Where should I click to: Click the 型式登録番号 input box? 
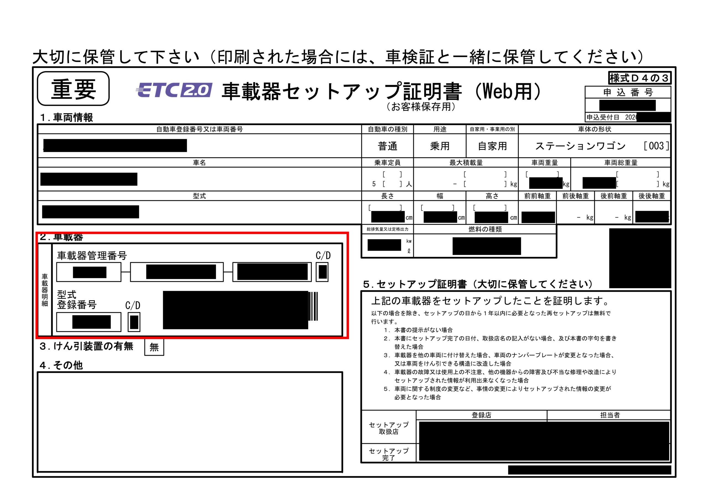89,322
